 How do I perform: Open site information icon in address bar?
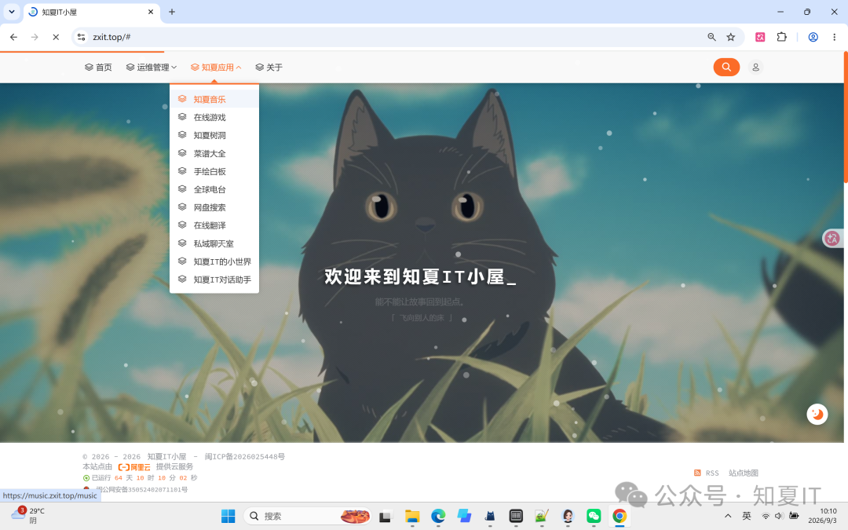coord(81,37)
